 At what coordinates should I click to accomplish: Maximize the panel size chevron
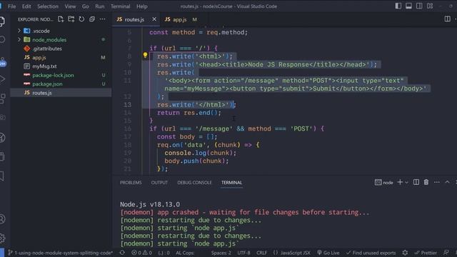pos(447,182)
